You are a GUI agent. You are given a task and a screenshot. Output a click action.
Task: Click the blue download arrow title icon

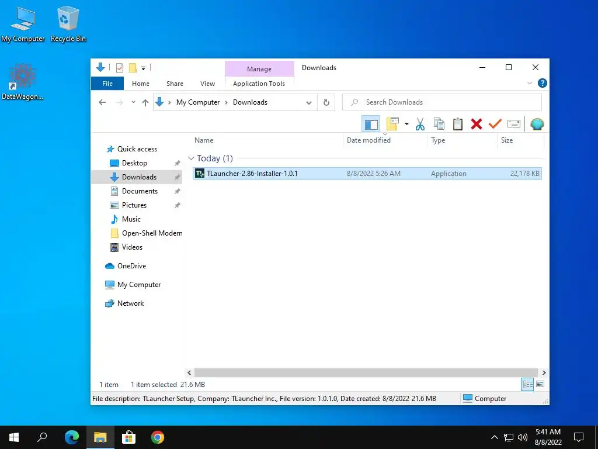100,68
